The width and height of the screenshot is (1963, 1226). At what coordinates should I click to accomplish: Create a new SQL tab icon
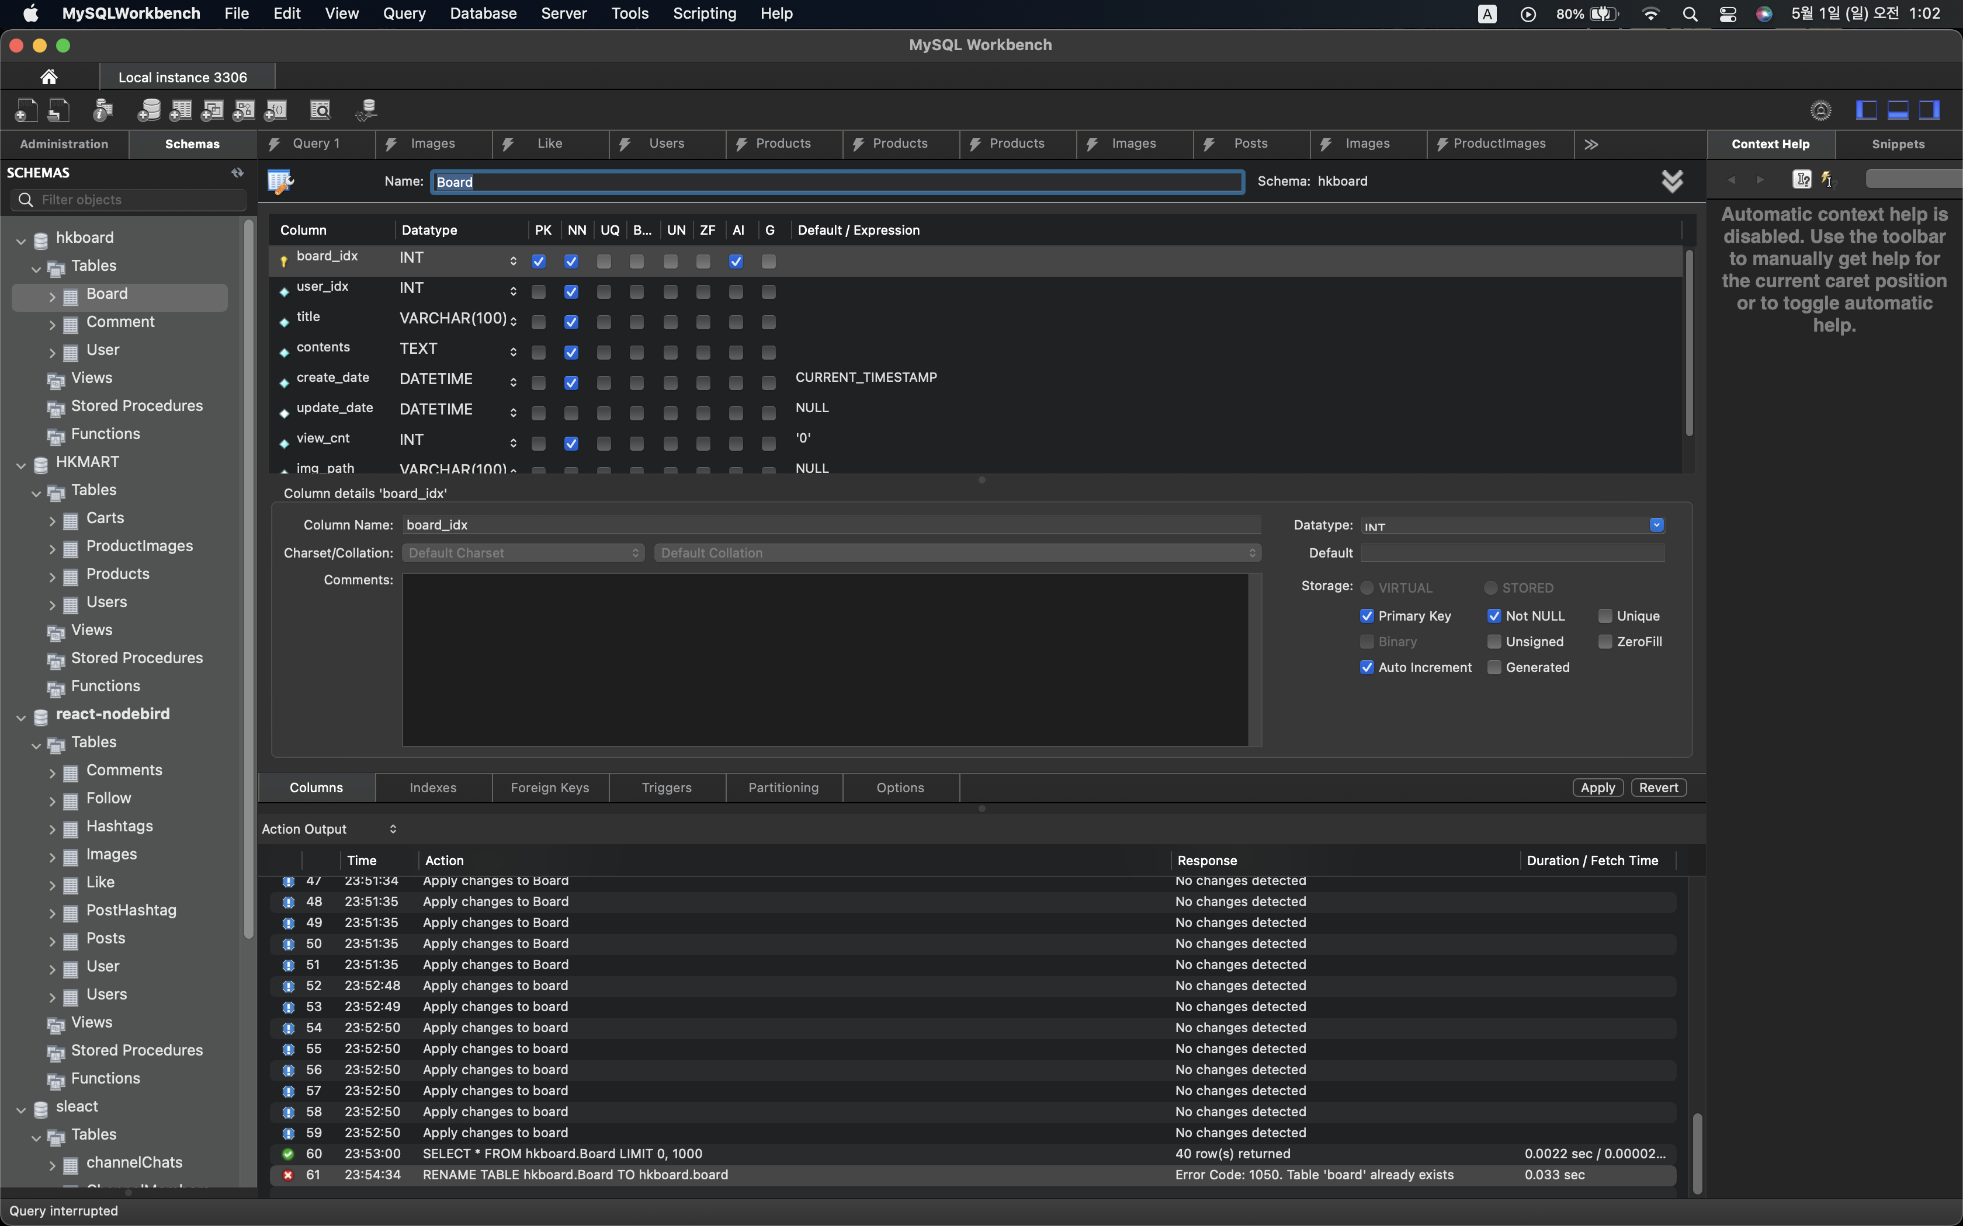tap(26, 110)
